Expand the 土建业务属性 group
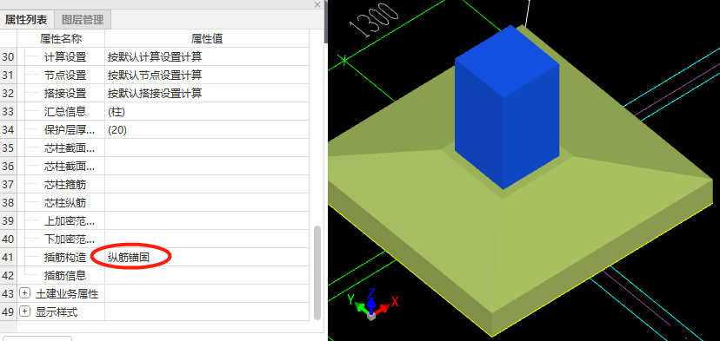 tap(25, 293)
